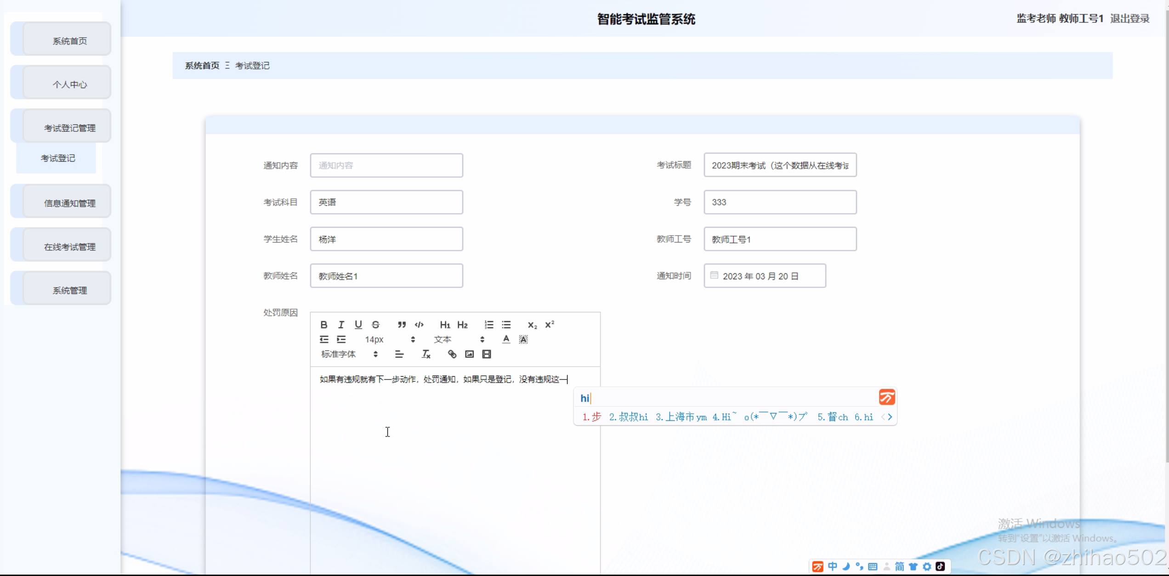Select 考试登记 submenu item
The width and height of the screenshot is (1169, 576).
pyautogui.click(x=57, y=158)
